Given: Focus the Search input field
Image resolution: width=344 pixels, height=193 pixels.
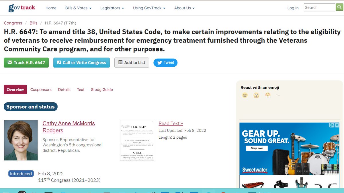Looking at the screenshot, I should [x=319, y=7].
